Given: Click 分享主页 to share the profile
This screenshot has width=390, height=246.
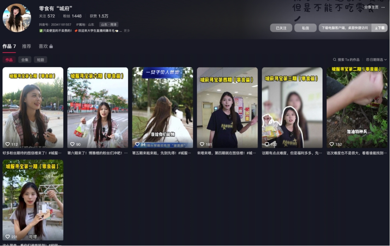Looking at the screenshot, I should tap(371, 7).
